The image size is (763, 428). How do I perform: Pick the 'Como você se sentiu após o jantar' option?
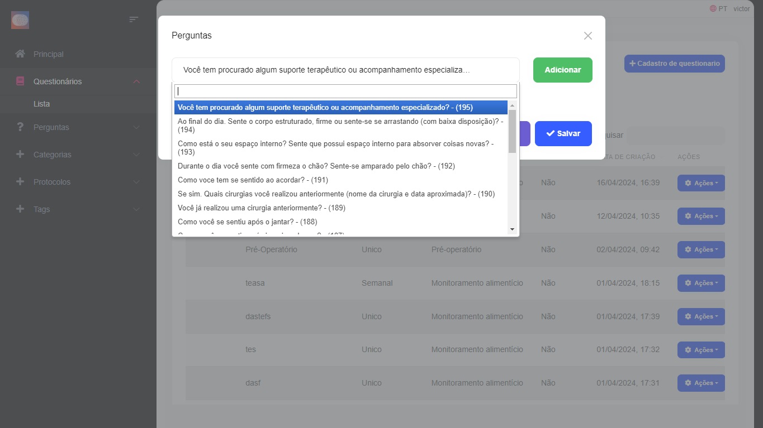(x=247, y=222)
